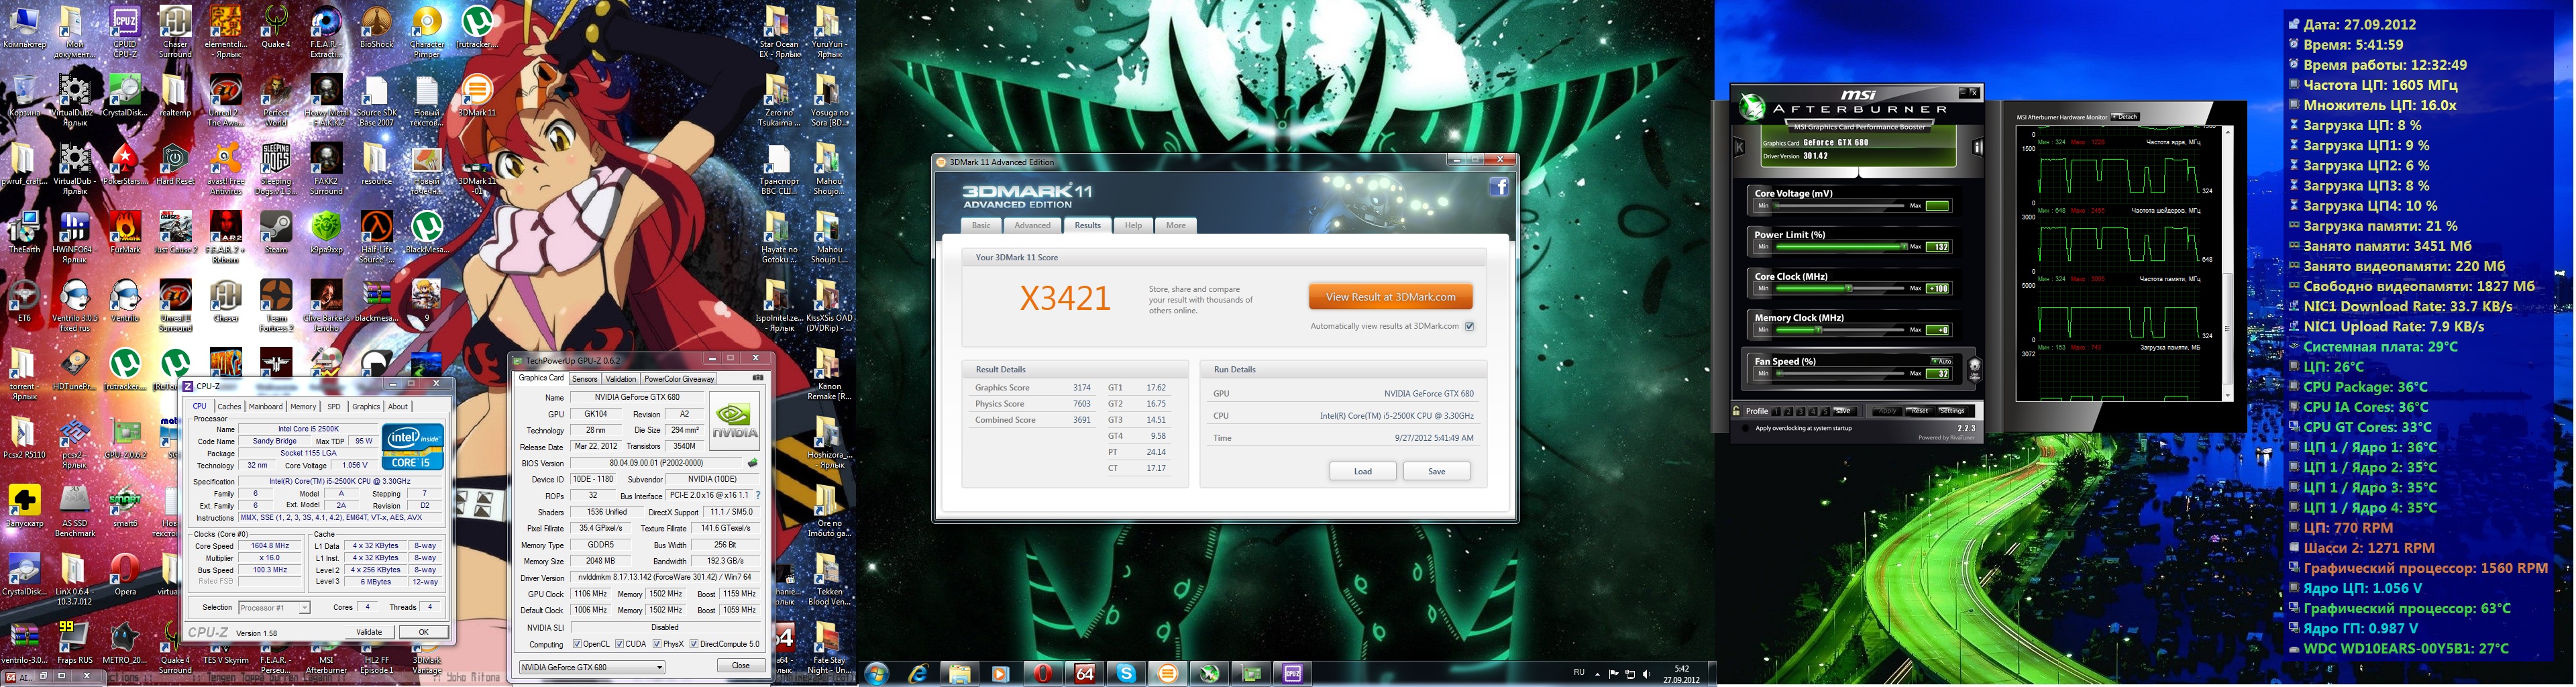Click the Afterburner profile lock icon

(x=1736, y=411)
